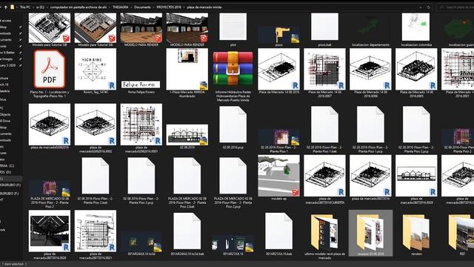This screenshot has height=267, width=474.
Task: Navigate to PROYECTOS 2016 in the breadcrumb
Action: click(x=169, y=7)
